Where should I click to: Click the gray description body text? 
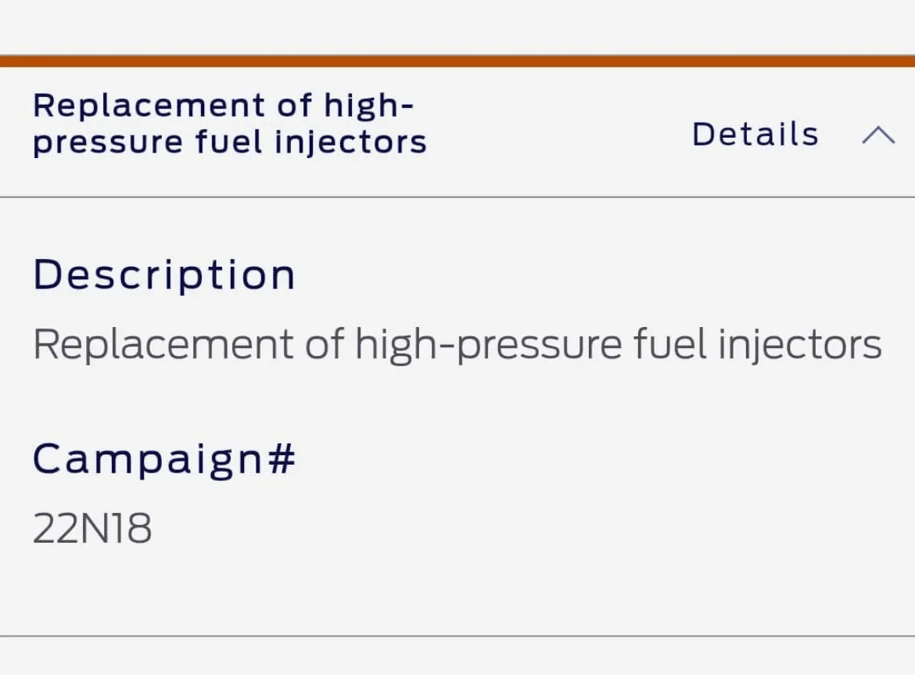pyautogui.click(x=457, y=344)
